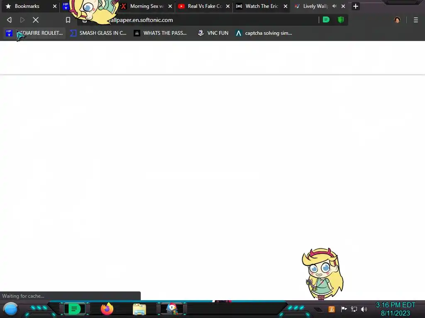
Task: Launch Firefox from the taskbar
Action: 107,309
